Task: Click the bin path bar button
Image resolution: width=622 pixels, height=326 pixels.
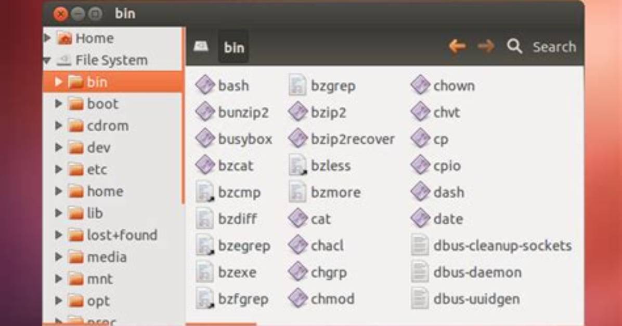Action: [x=234, y=47]
